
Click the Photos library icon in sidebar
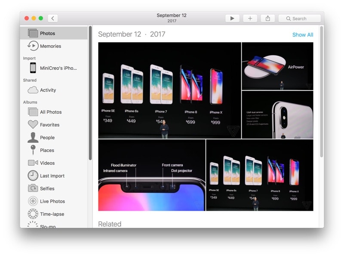[33, 33]
